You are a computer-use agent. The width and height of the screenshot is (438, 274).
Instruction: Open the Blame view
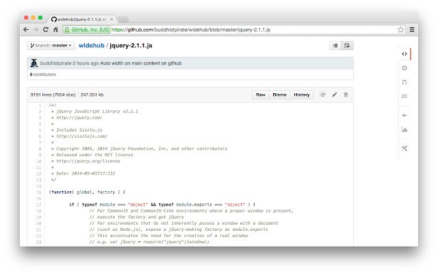tap(280, 95)
